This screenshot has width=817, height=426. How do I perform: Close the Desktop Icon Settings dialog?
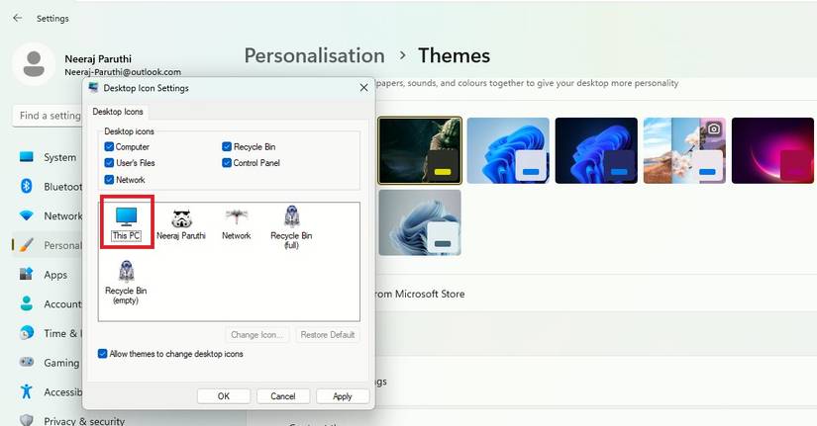pos(363,88)
